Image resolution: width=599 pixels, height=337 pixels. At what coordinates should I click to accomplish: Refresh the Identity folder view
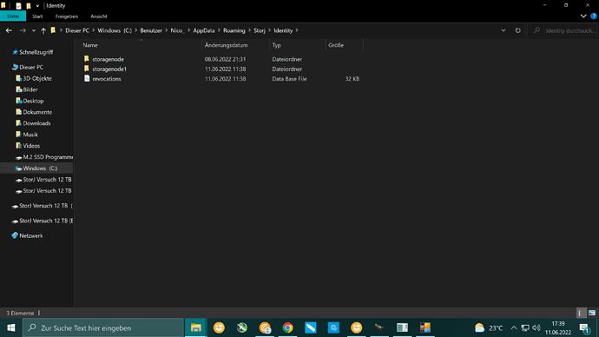tap(517, 30)
